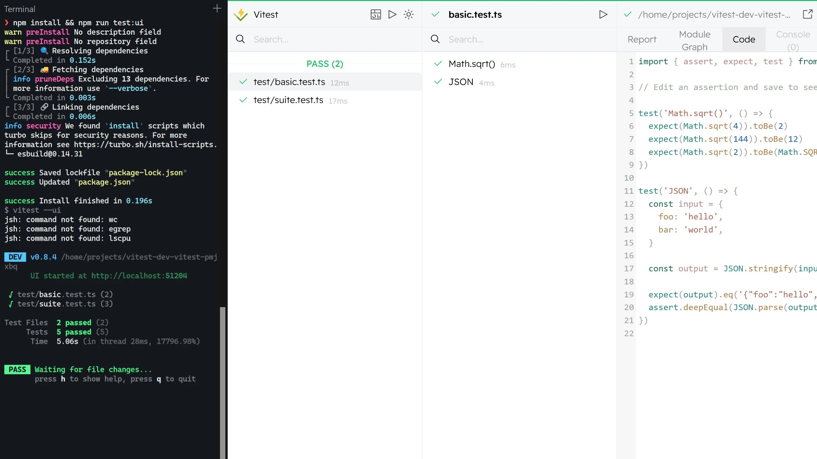The image size is (817, 459).
Task: Rerun basic.test.ts using its play button
Action: pyautogui.click(x=603, y=14)
